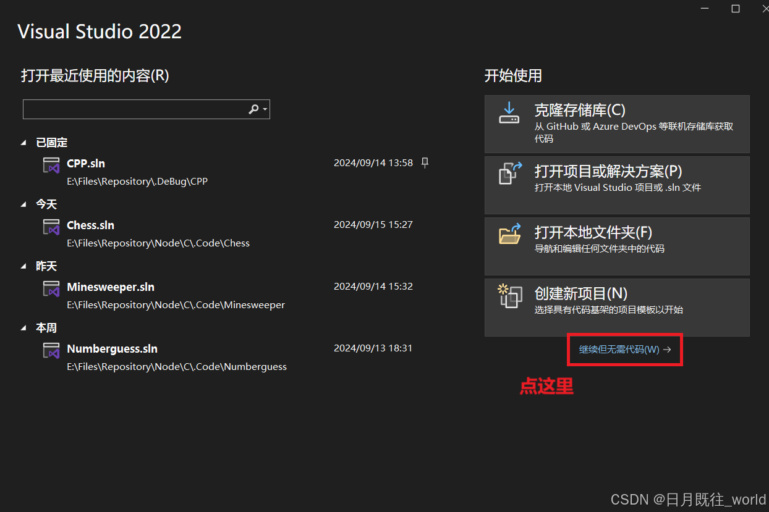This screenshot has width=769, height=512.
Task: Collapse the 本周 group
Action: point(23,328)
